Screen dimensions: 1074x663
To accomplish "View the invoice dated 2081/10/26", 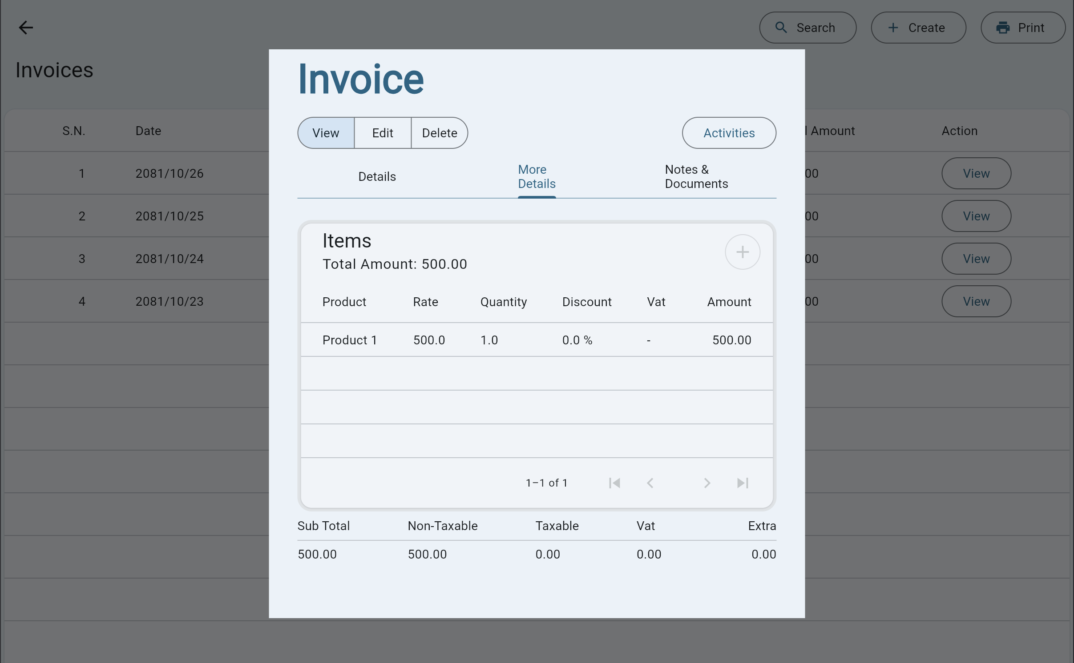I will [976, 173].
